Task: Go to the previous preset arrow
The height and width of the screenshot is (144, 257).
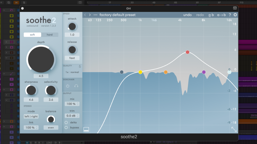Action: click(85, 15)
